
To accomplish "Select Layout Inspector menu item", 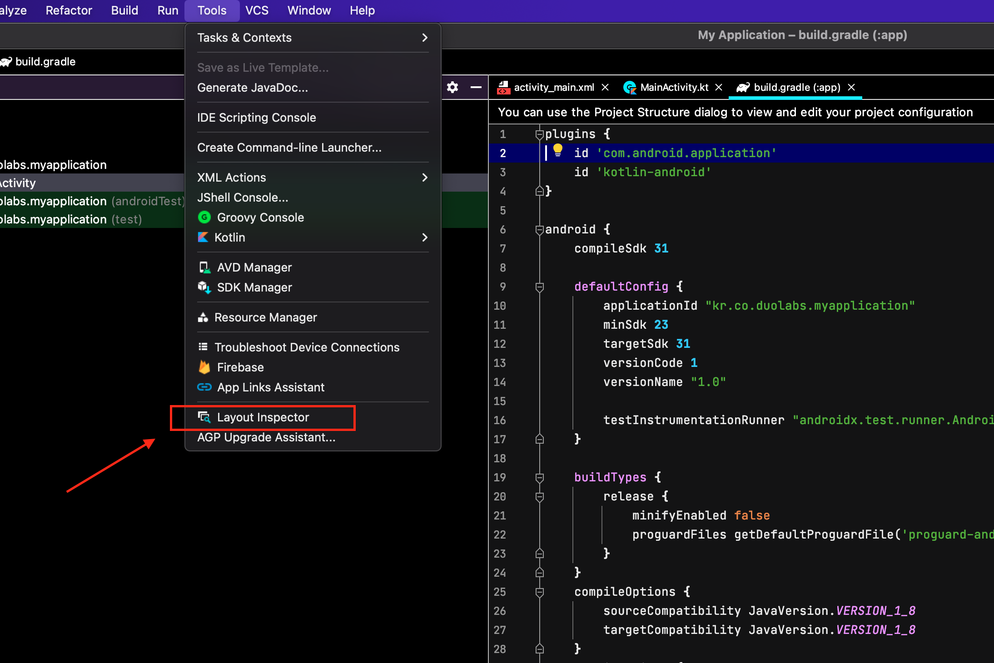I will [x=263, y=417].
